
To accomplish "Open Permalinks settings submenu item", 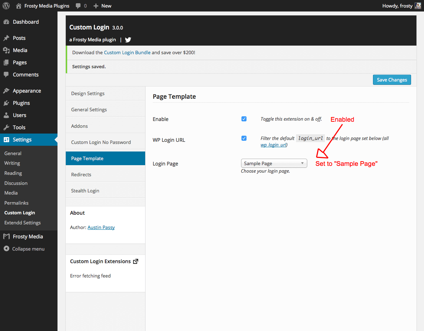I will tap(16, 203).
